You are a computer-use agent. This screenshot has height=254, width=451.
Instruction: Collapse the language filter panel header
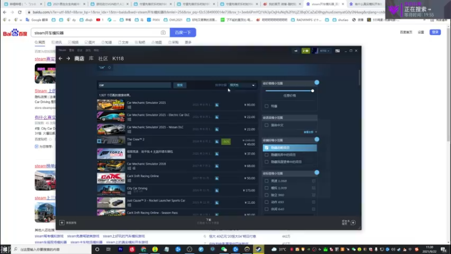coord(290,118)
